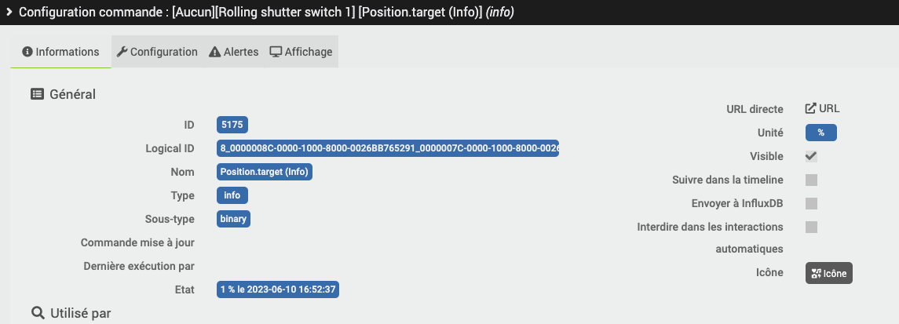Enable Suivre dans la timeline checkbox
899x324 pixels.
[811, 180]
